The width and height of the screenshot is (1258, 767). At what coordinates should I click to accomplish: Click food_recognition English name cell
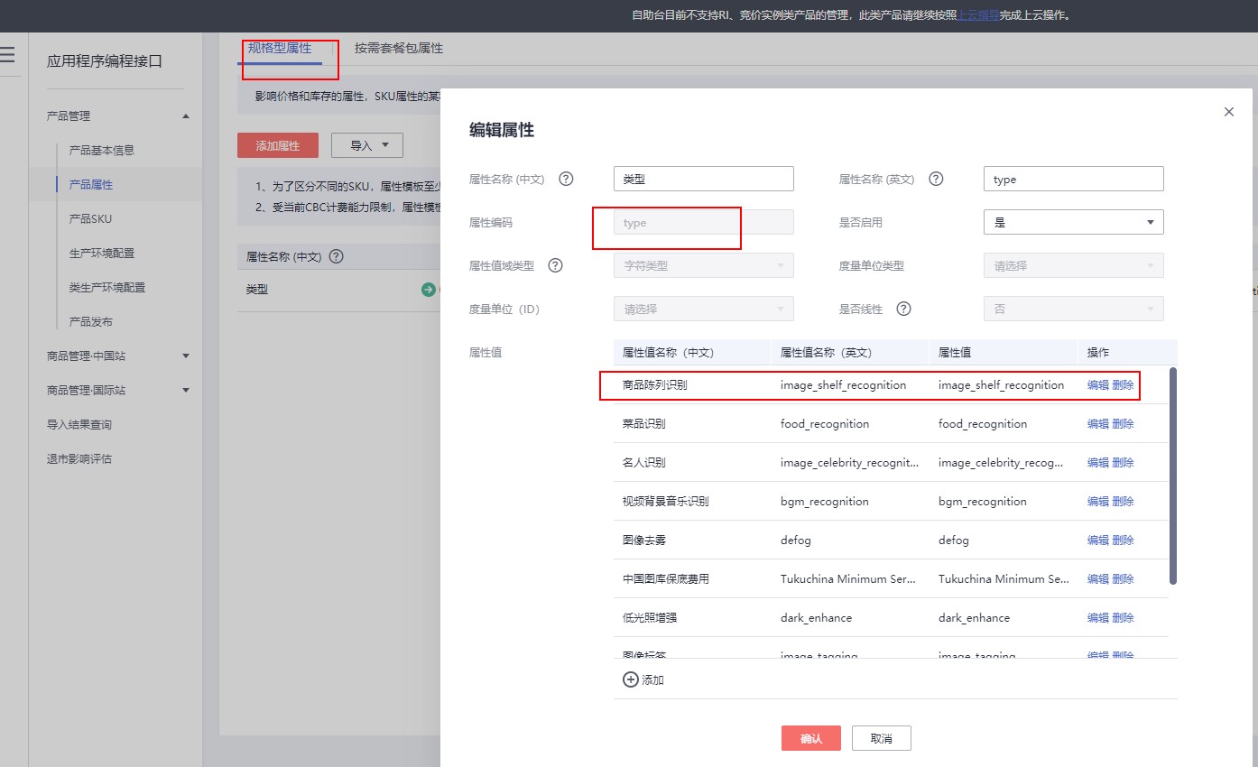pos(825,423)
